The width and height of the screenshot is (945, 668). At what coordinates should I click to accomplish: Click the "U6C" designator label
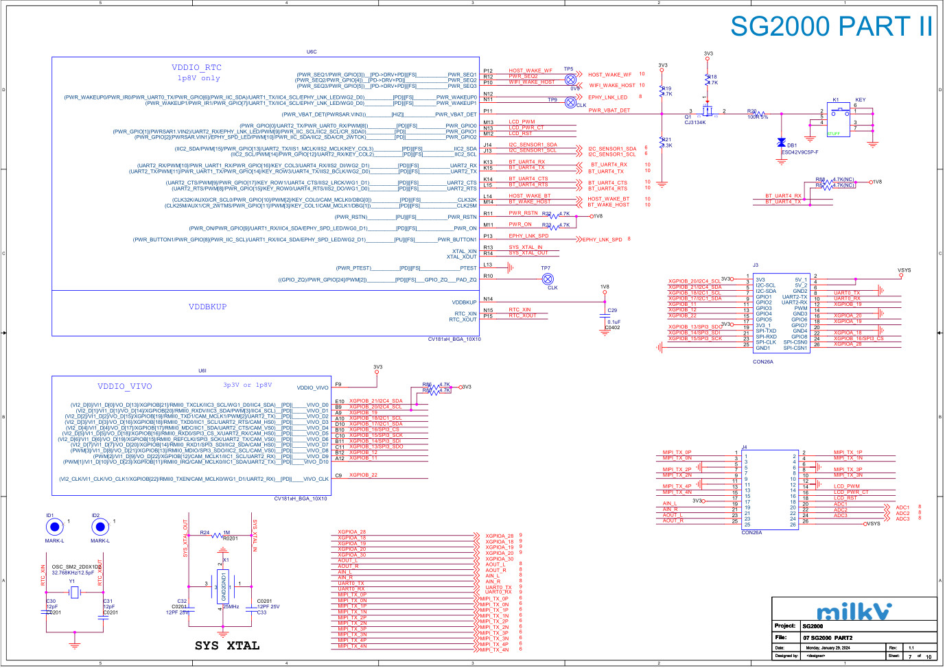[x=312, y=51]
